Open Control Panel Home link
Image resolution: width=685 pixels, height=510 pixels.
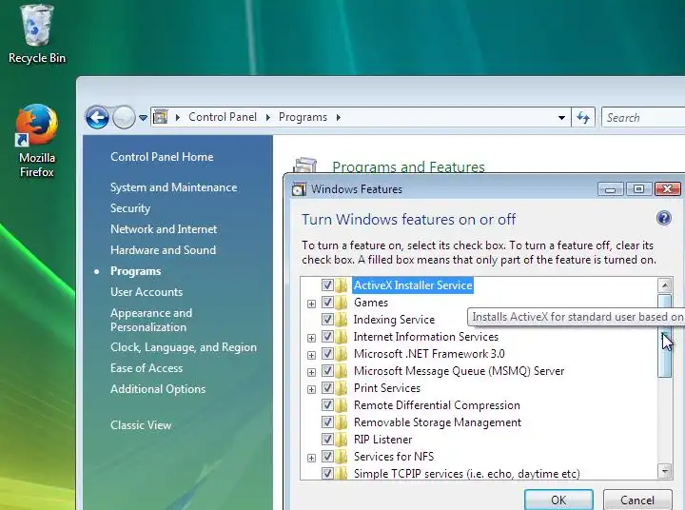162,157
